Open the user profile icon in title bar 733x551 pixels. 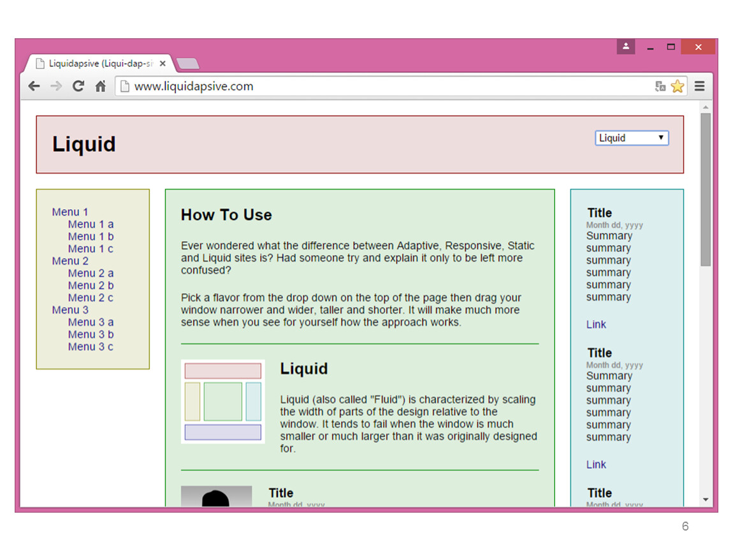point(626,47)
